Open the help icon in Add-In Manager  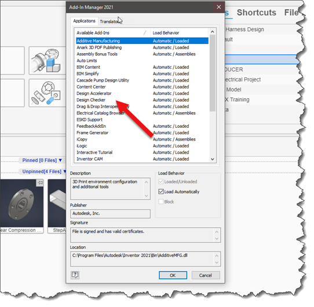click(x=75, y=275)
